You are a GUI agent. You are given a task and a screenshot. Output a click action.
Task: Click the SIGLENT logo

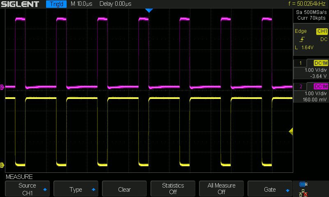21,4
